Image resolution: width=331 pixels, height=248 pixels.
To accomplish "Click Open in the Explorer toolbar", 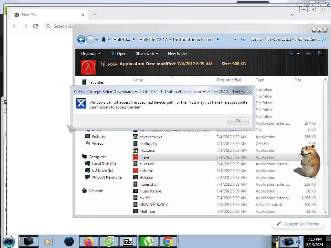I will pos(119,54).
